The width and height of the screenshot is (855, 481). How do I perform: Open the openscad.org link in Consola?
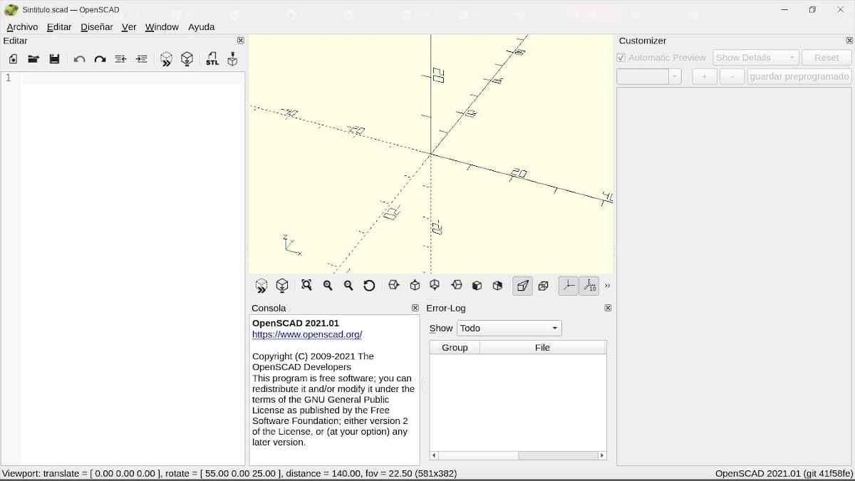click(307, 334)
